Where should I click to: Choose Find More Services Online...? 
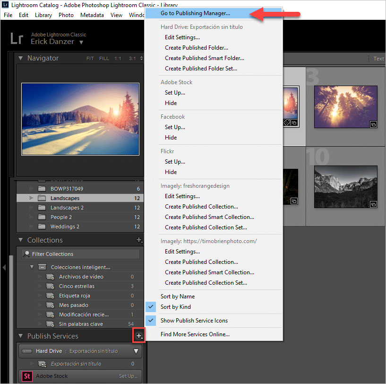pyautogui.click(x=195, y=334)
